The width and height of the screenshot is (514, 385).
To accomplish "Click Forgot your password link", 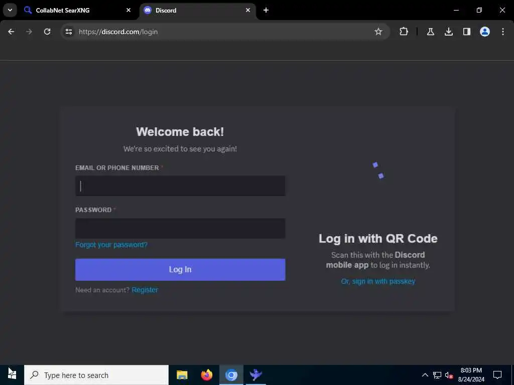I will coord(111,245).
